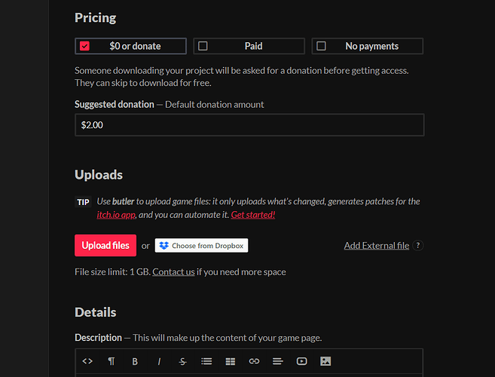Open the paragraph format option
Screen dimensions: 495x377
112,361
